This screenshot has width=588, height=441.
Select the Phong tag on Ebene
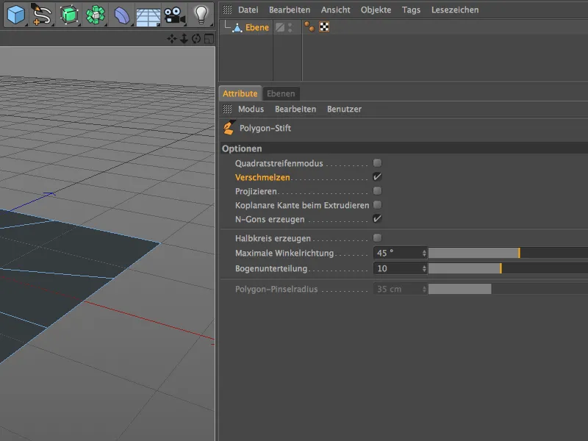309,26
